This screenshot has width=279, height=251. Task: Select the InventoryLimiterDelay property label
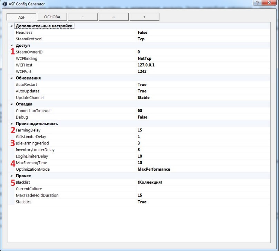35,150
